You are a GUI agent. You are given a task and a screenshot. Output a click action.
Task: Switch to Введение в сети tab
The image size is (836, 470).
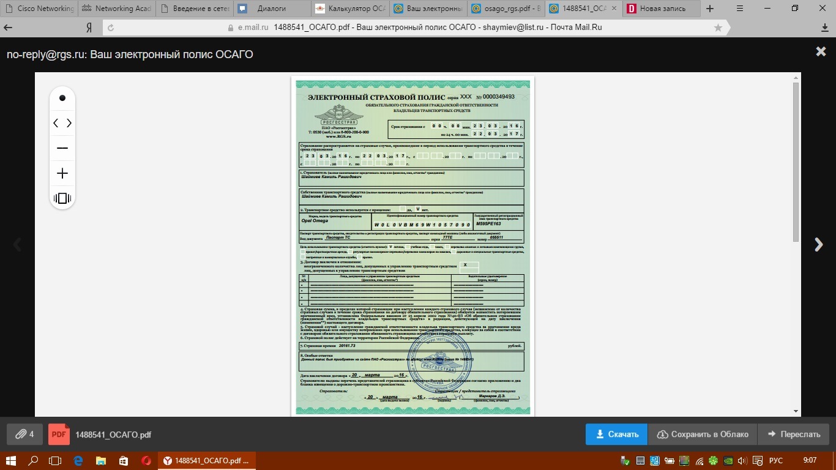[x=195, y=9]
